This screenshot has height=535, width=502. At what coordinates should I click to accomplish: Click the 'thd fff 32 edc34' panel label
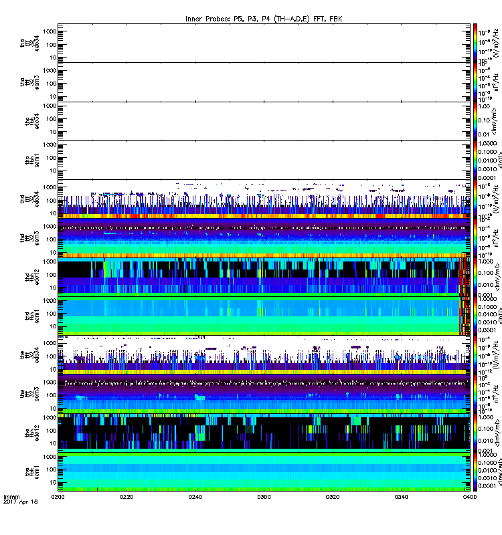[x=29, y=199]
